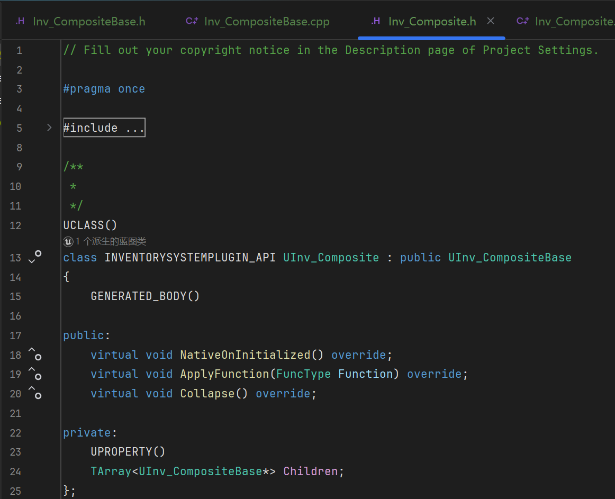
Task: Click the NativeOnInitialized function name
Action: (245, 355)
